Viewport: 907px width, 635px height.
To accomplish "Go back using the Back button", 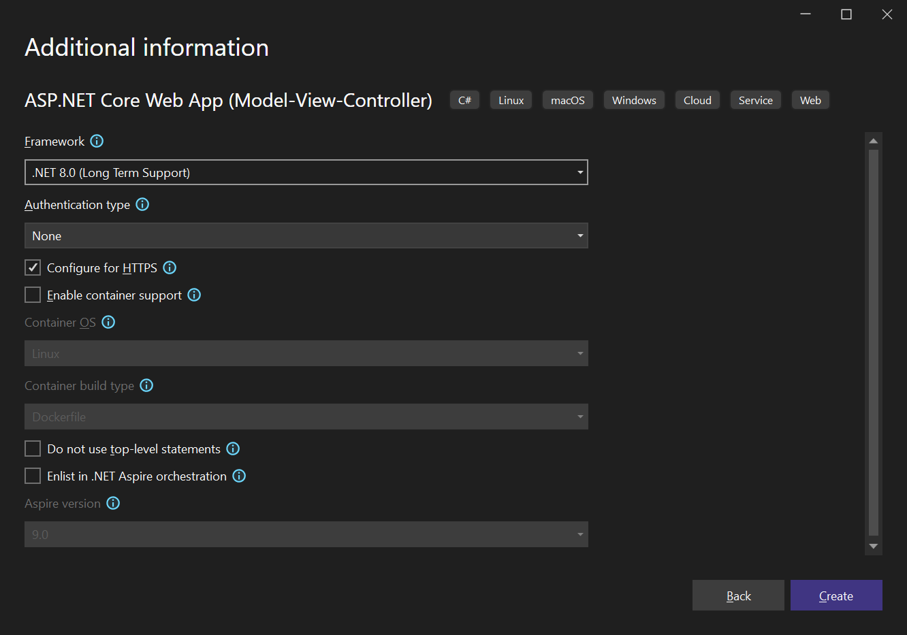I will click(x=738, y=596).
